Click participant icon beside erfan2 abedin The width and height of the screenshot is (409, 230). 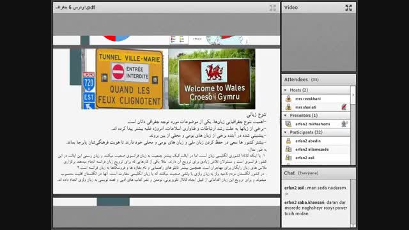coord(288,141)
